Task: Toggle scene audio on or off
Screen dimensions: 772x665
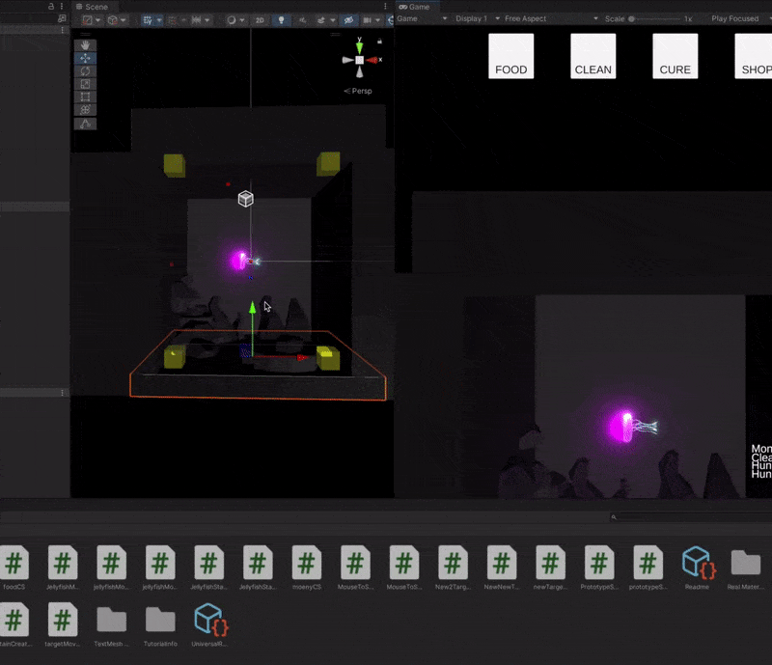Action: click(x=302, y=18)
